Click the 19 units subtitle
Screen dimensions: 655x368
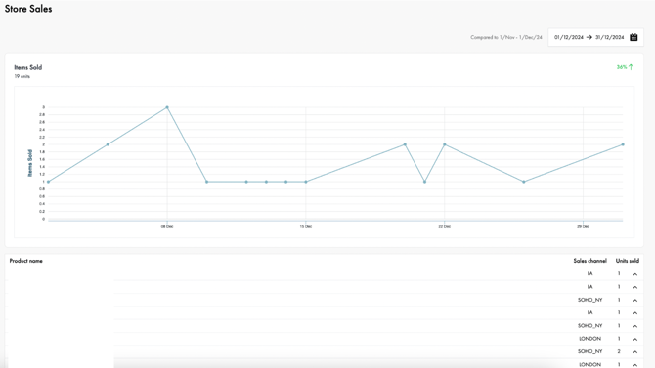click(22, 76)
